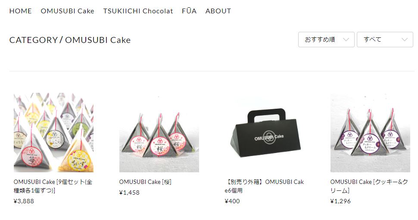418x220 pixels.
Task: Go to the OMUSUBI Cake nav link
Action: pyautogui.click(x=68, y=11)
